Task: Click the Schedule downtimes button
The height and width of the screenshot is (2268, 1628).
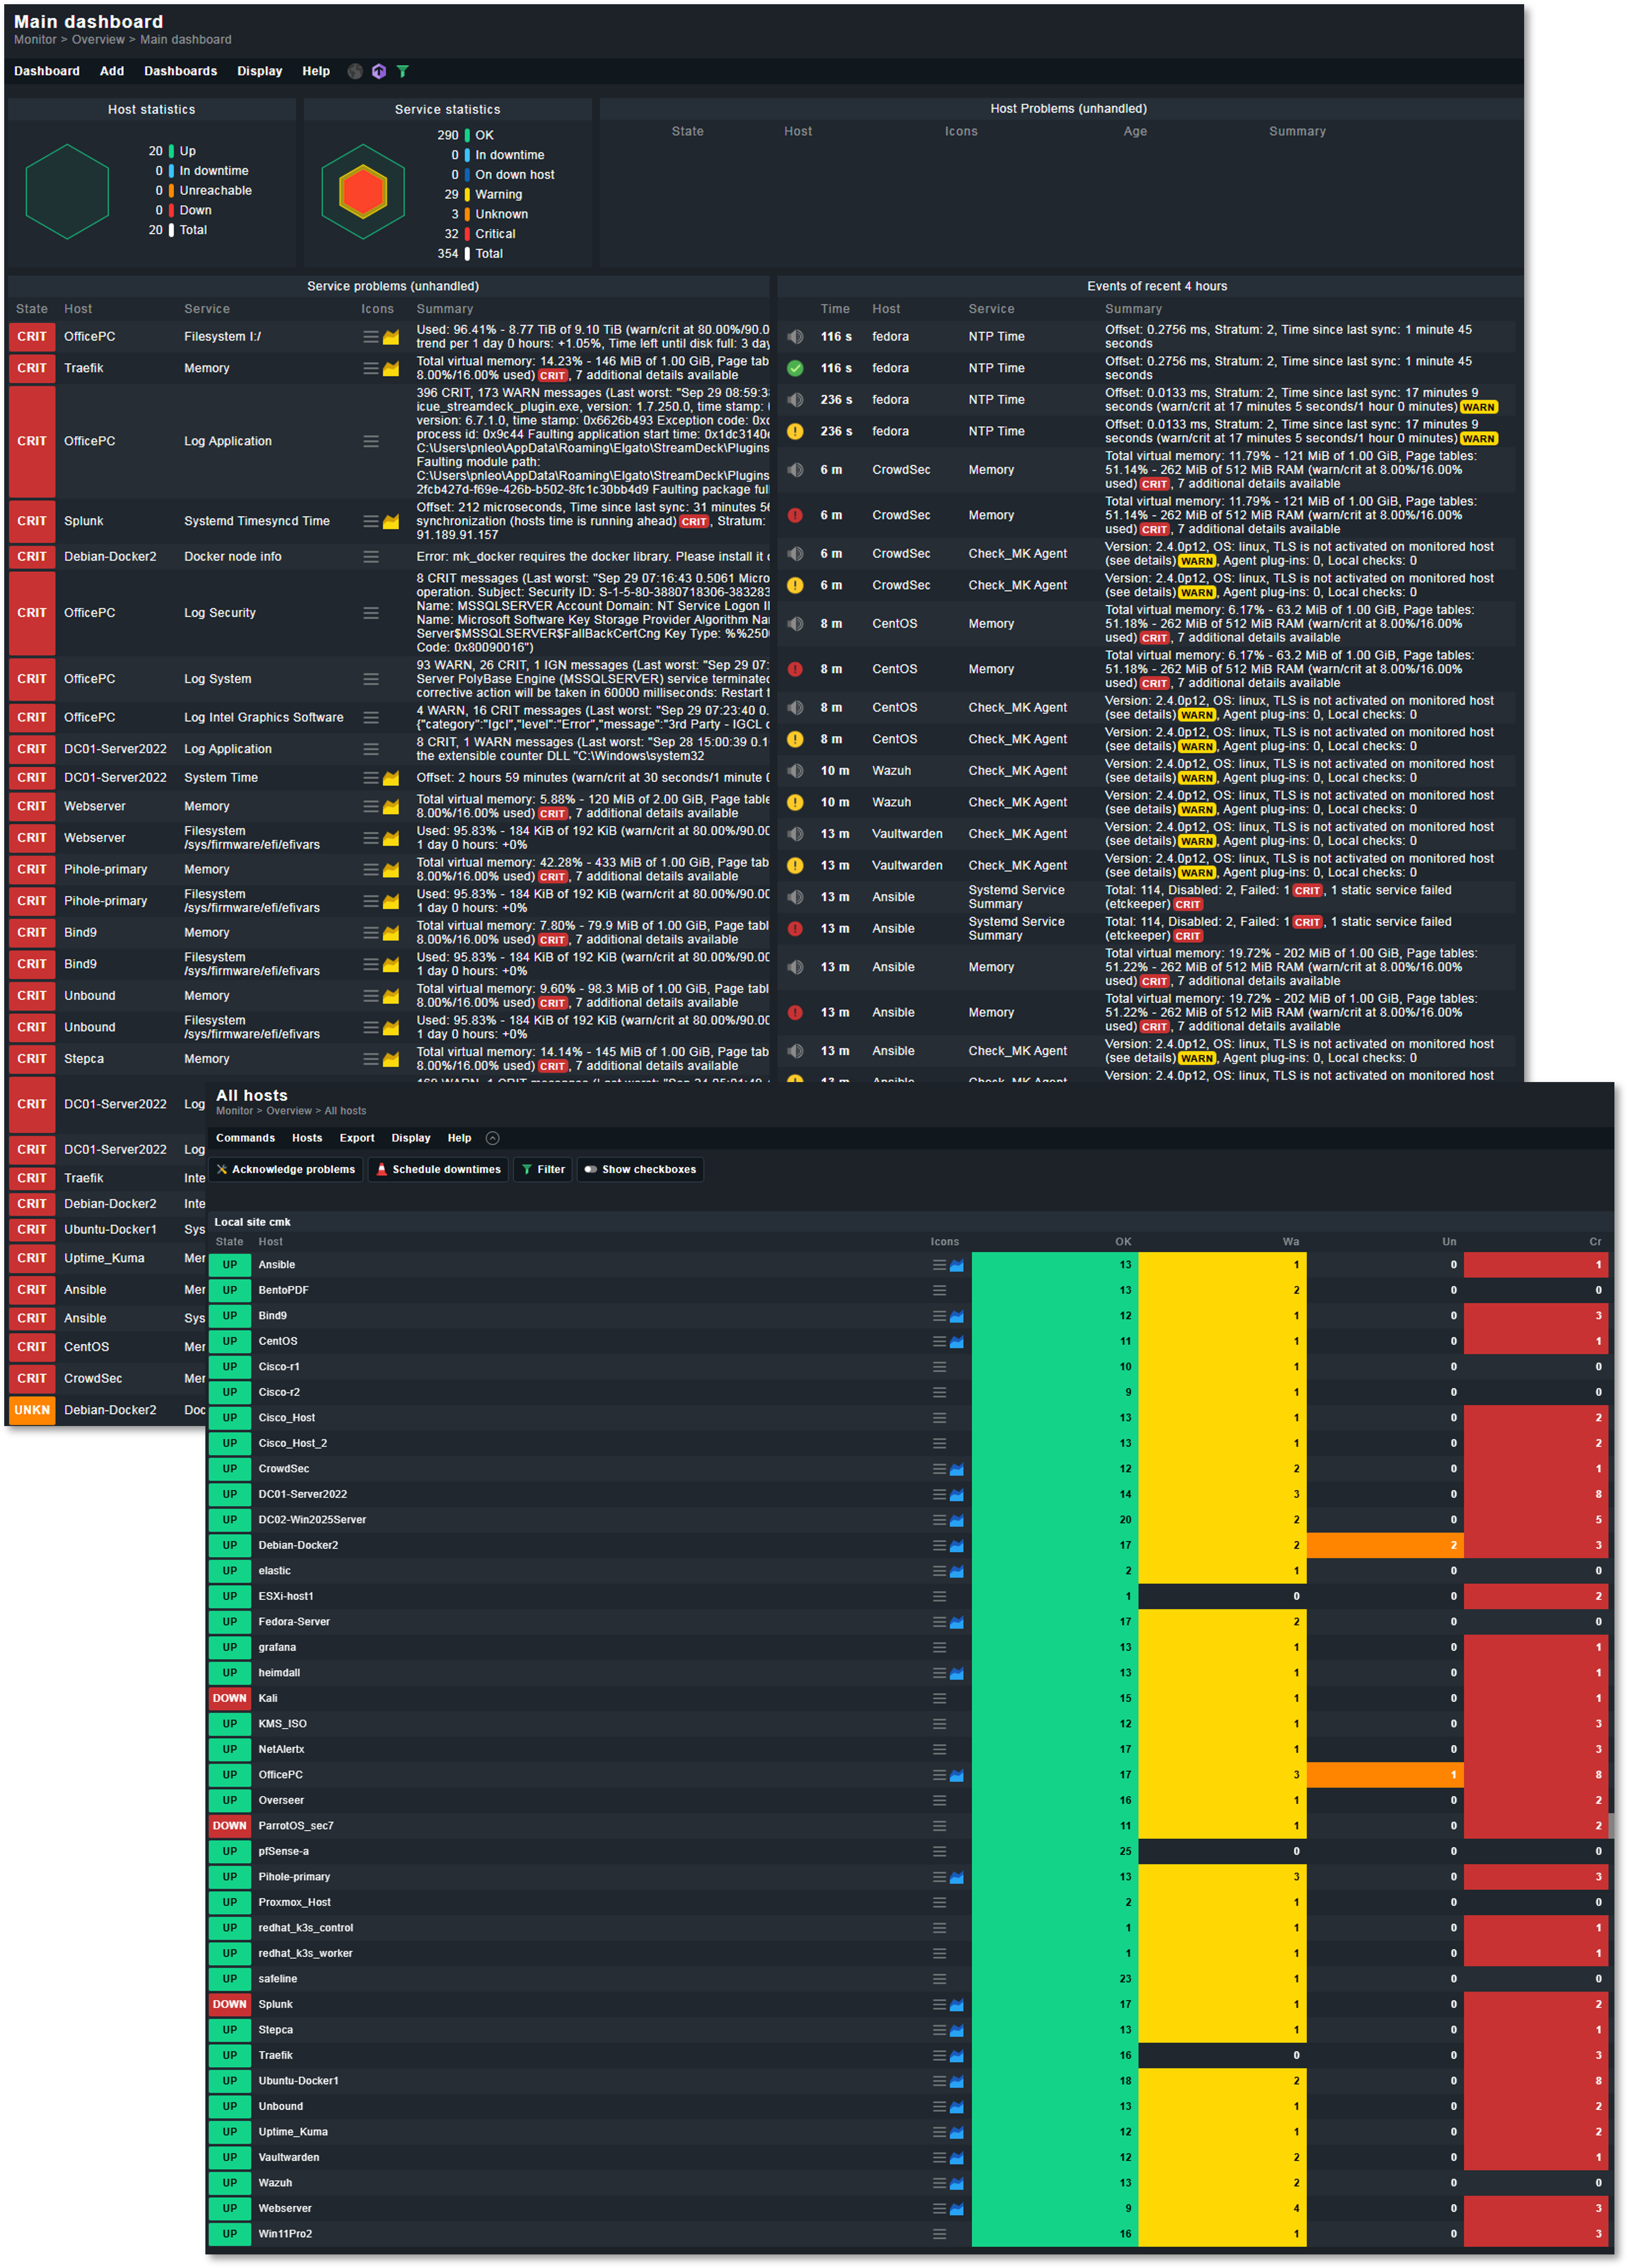Action: pyautogui.click(x=438, y=1169)
